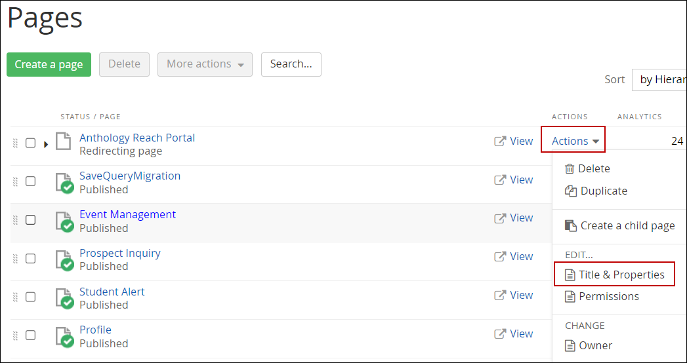The image size is (687, 363).
Task: Click the Duplicate icon in Actions menu
Action: point(570,191)
